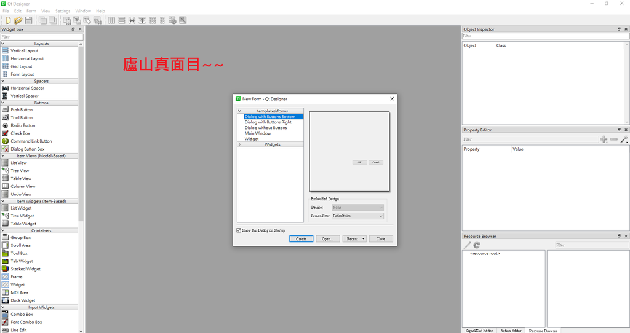The height and width of the screenshot is (333, 630).
Task: Click the Open form folder icon
Action: pos(18,20)
